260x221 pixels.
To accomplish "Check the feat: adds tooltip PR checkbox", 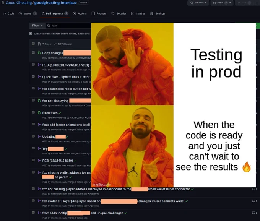I will click(x=34, y=213).
